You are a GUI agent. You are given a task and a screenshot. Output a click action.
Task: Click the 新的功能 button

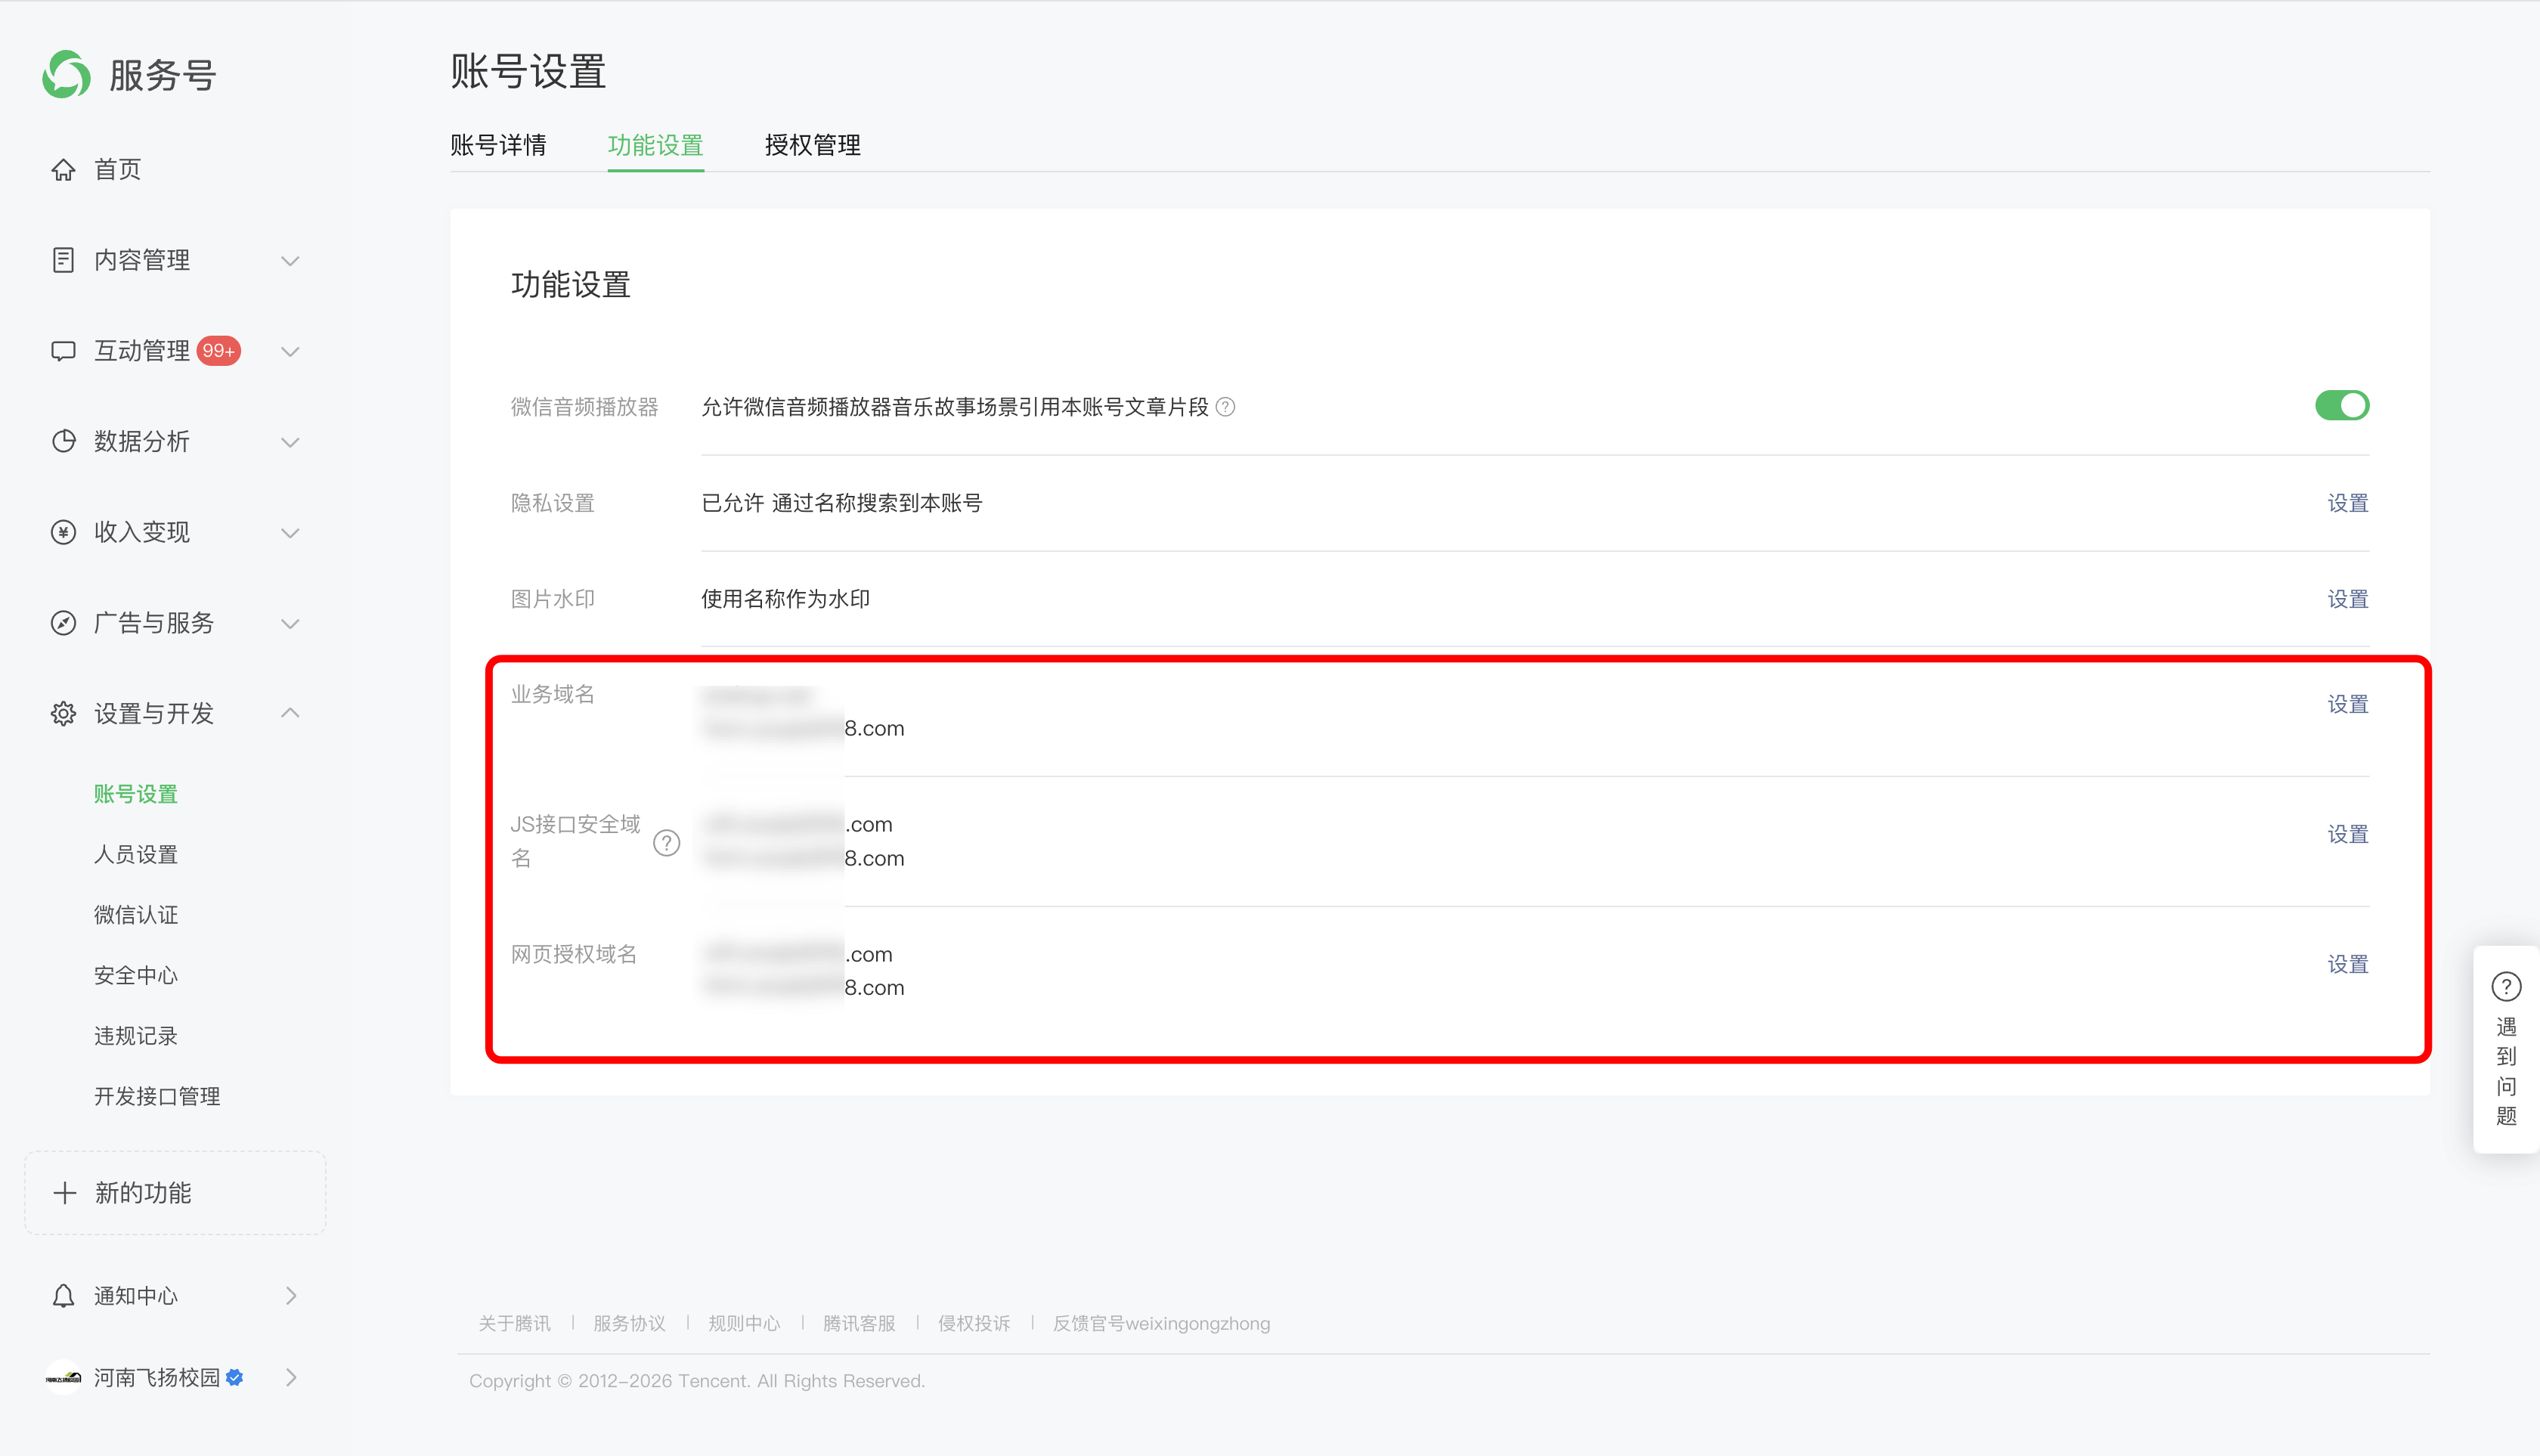tap(175, 1192)
